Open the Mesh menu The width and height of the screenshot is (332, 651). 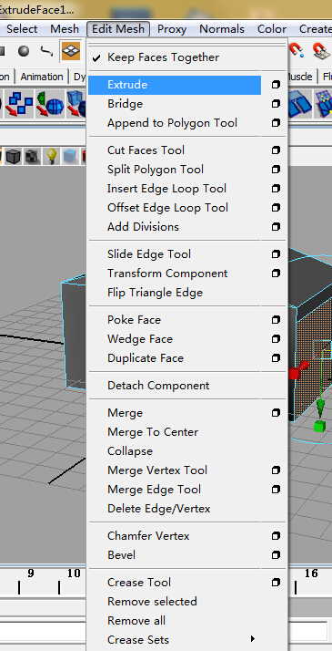point(65,29)
